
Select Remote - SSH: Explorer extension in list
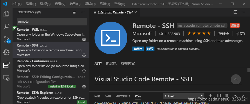click(51, 97)
